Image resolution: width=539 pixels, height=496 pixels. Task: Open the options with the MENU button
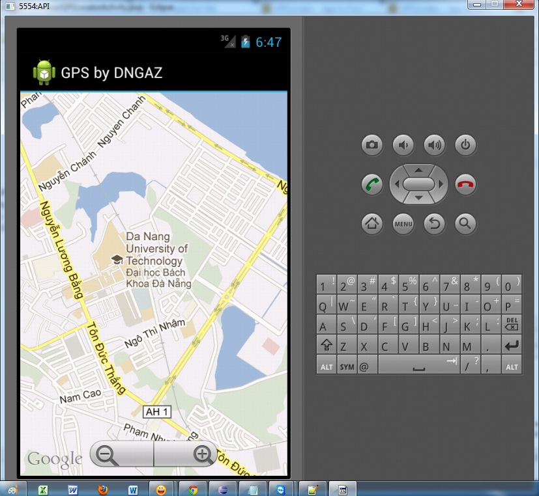point(403,224)
